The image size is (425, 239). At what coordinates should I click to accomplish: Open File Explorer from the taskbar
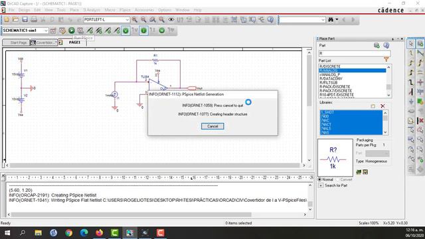coord(39,233)
